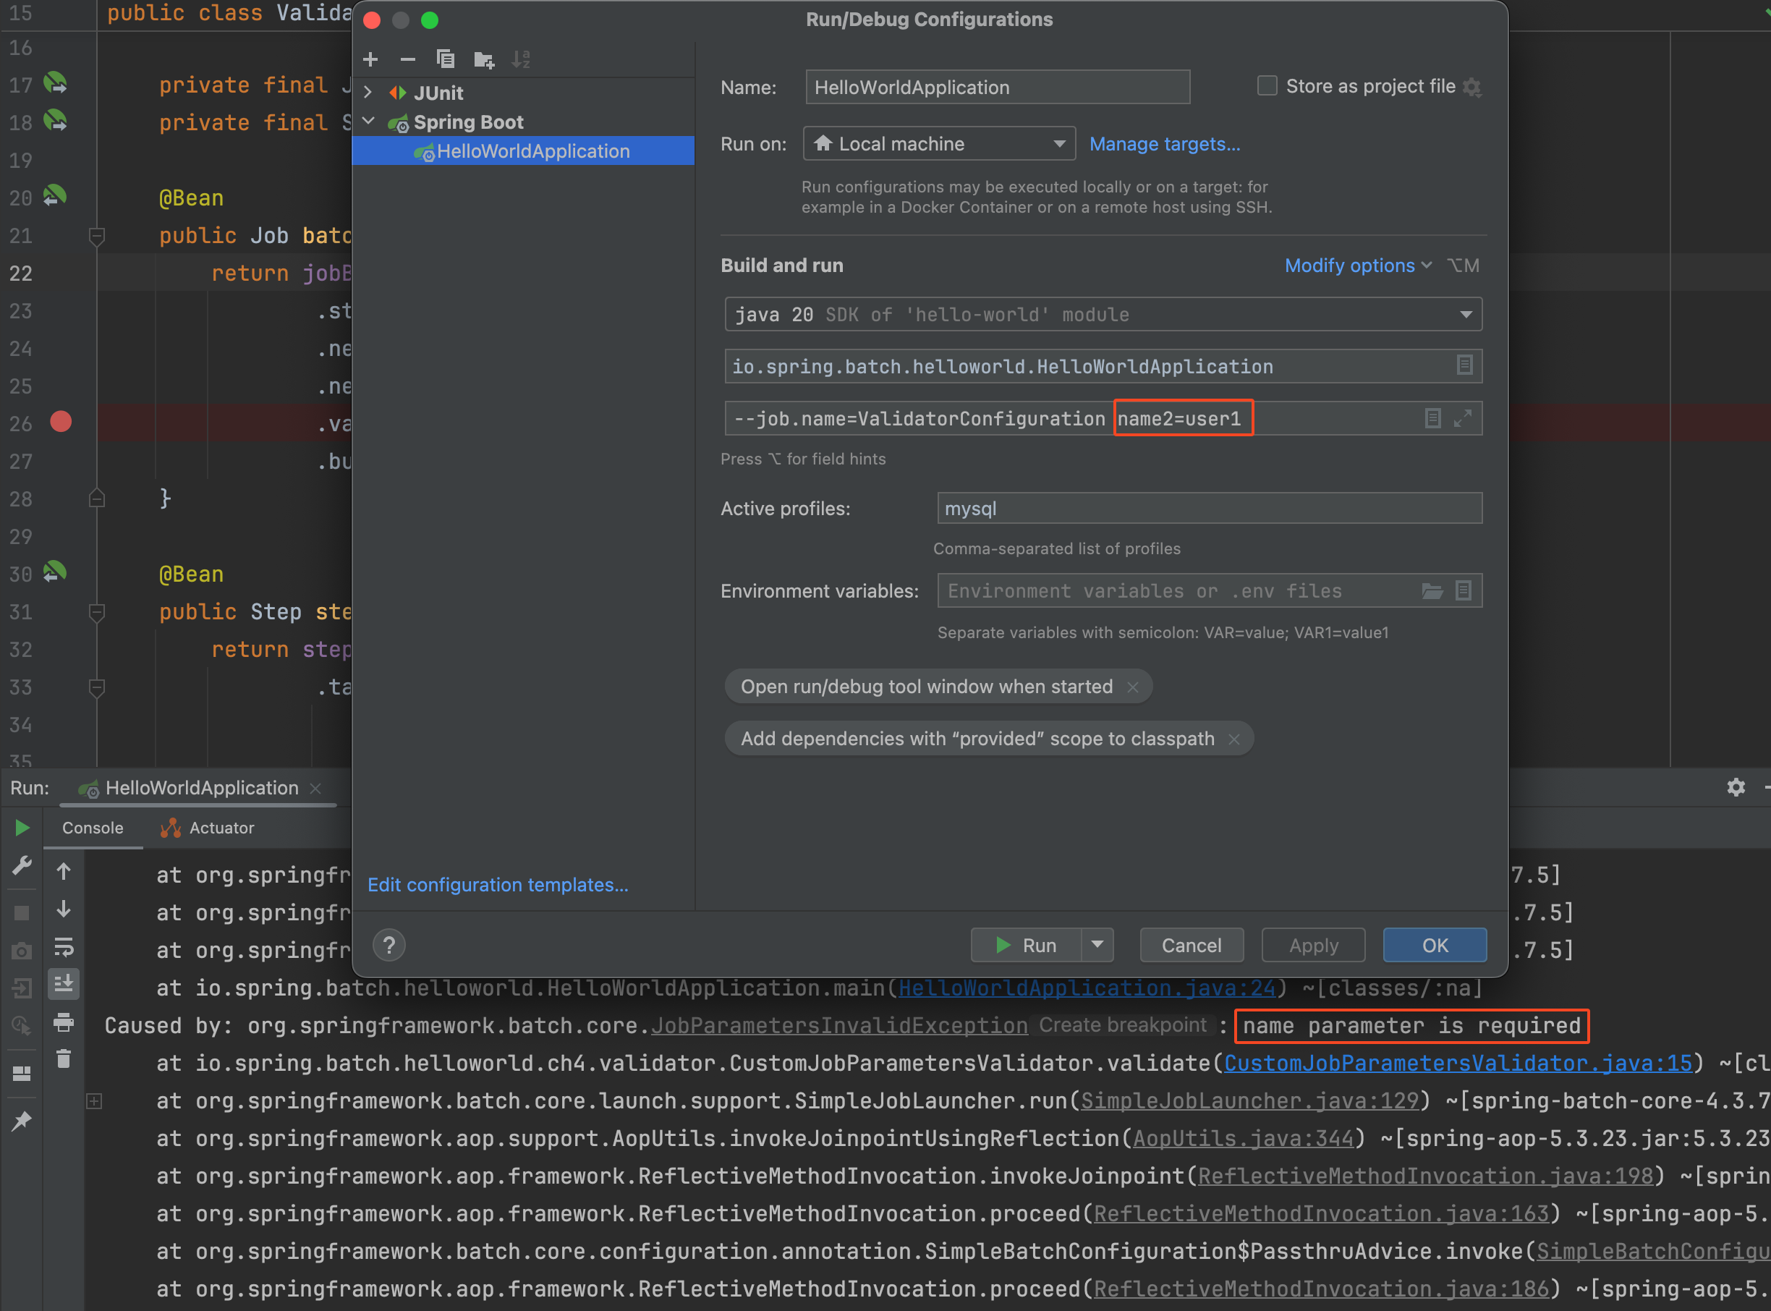The width and height of the screenshot is (1771, 1311).
Task: Click the copy configuration icon
Action: click(x=445, y=59)
